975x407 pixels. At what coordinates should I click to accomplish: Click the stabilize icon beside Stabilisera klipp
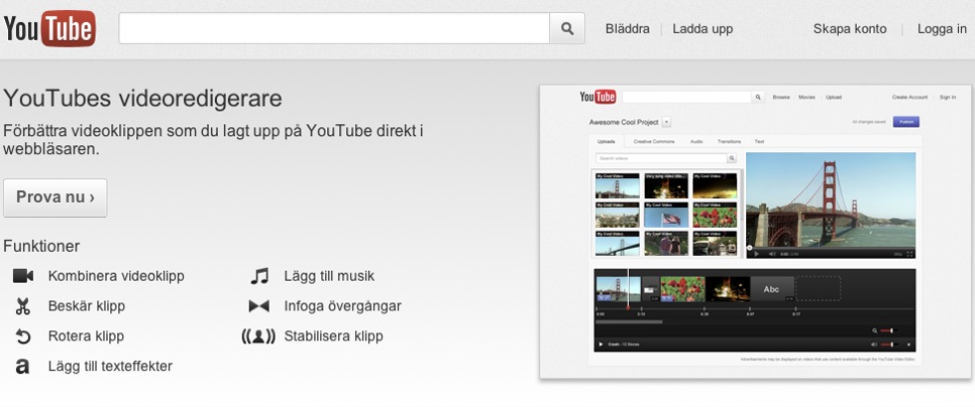[x=259, y=336]
